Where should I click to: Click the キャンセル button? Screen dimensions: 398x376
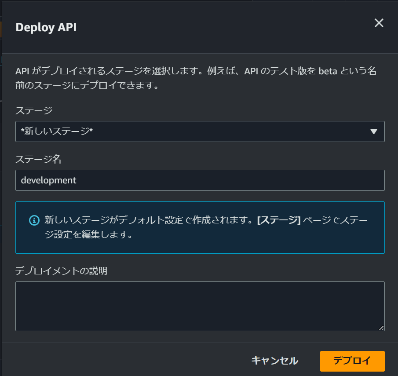click(x=275, y=361)
